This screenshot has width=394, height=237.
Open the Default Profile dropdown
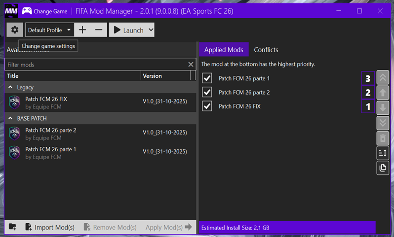pyautogui.click(x=49, y=30)
